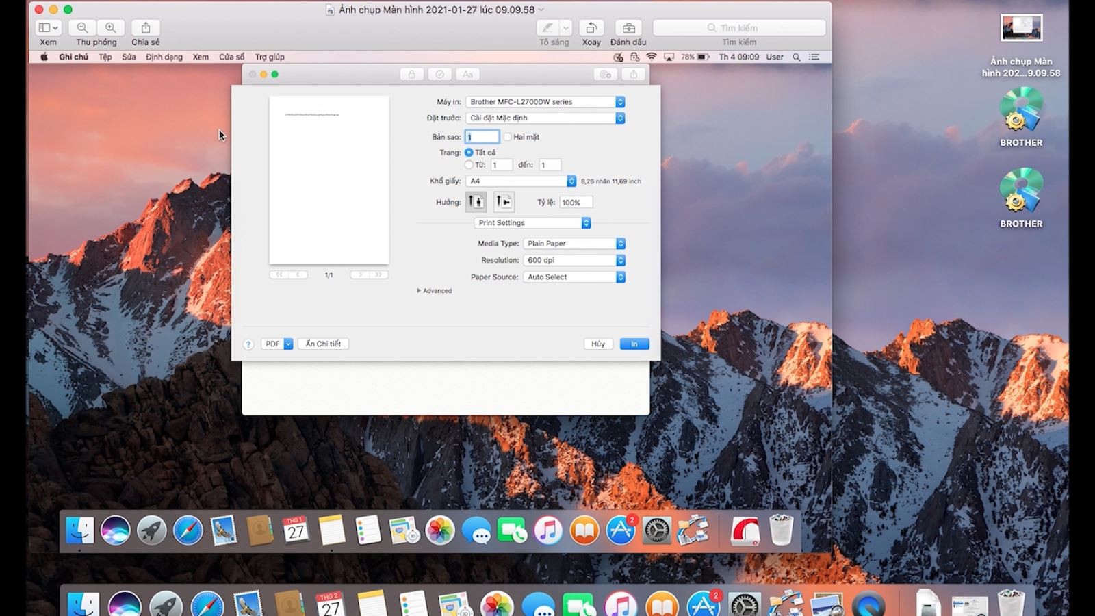Open the Trợ giúp menu
This screenshot has width=1095, height=616.
tap(270, 57)
